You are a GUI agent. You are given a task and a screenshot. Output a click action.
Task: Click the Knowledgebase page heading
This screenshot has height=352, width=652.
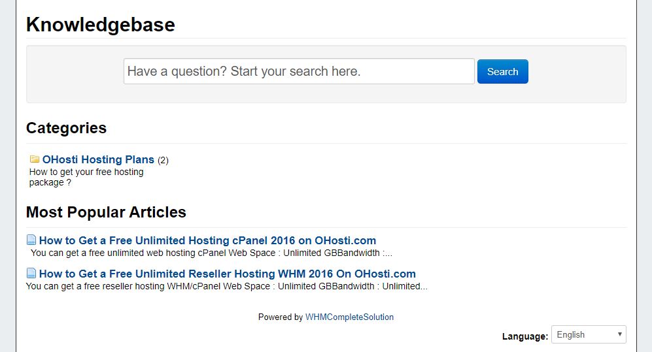click(x=100, y=25)
